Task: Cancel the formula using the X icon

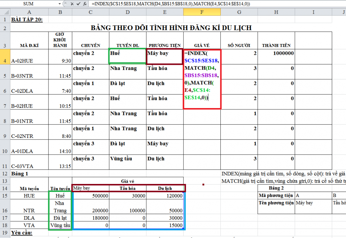Action: click(72, 3)
